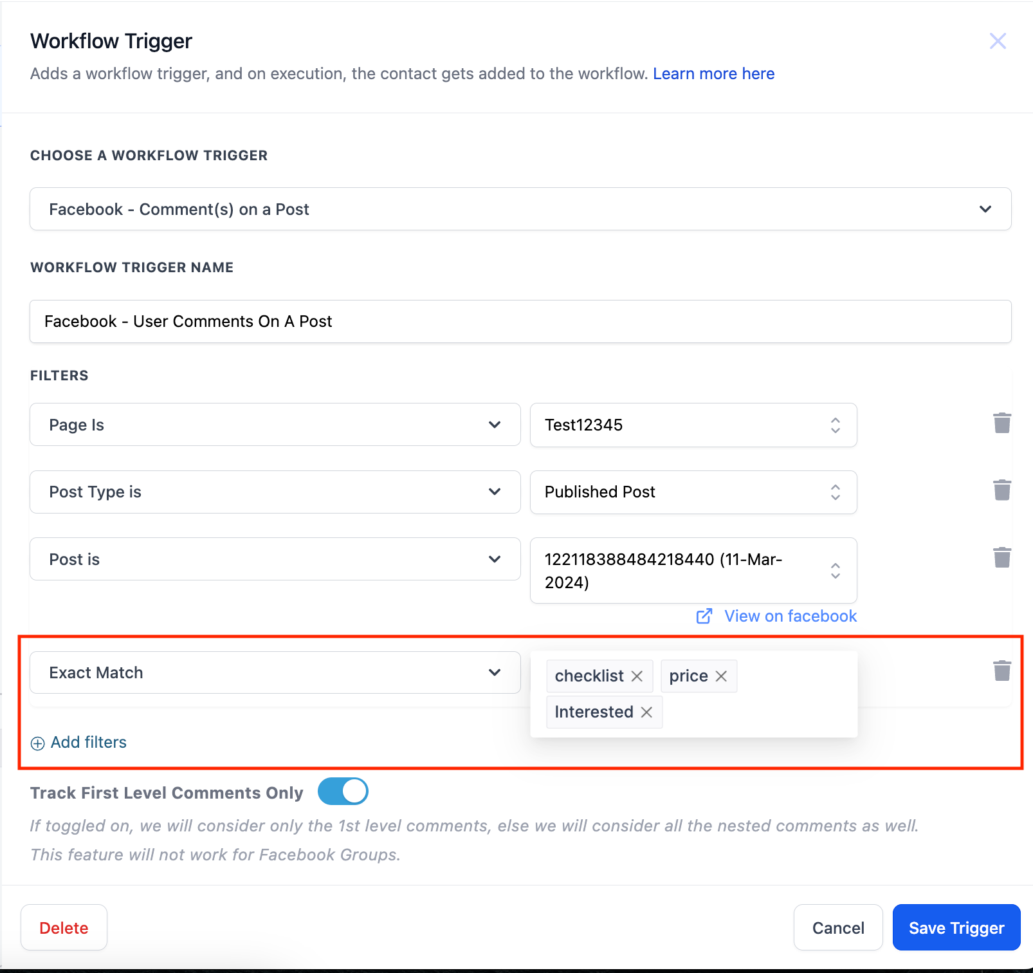The width and height of the screenshot is (1033, 973).
Task: Click Save Trigger button
Action: 956,927
